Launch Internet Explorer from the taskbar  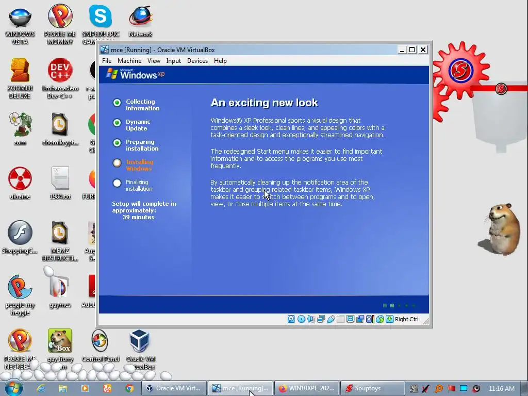point(41,388)
